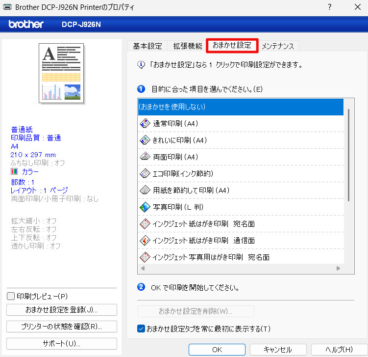Close the printer properties dialog

tap(358, 7)
